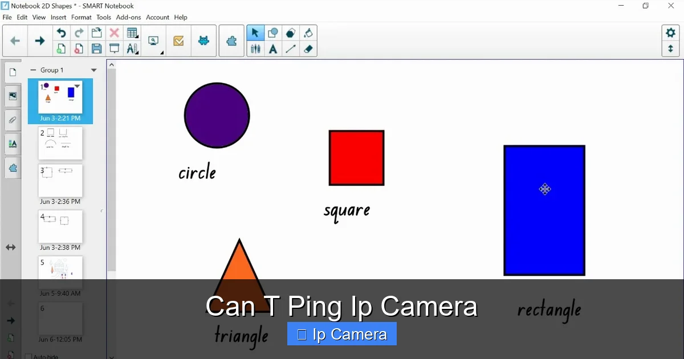Add a new page with the green plus page icon

[61, 49]
